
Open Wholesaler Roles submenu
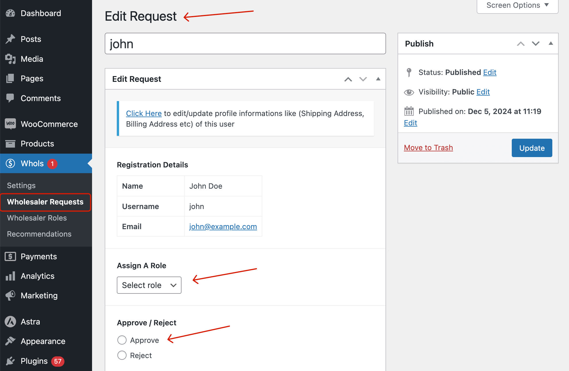pyautogui.click(x=37, y=218)
